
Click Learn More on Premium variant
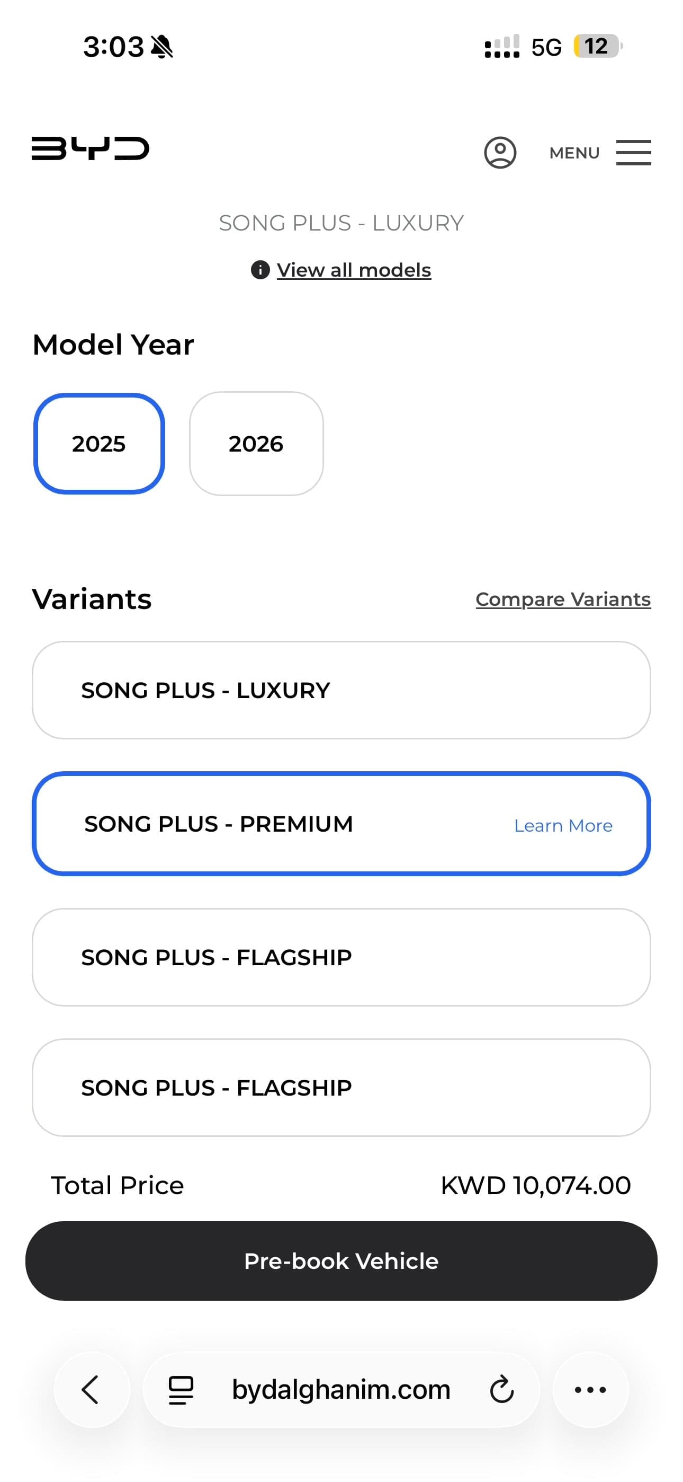[x=563, y=826]
